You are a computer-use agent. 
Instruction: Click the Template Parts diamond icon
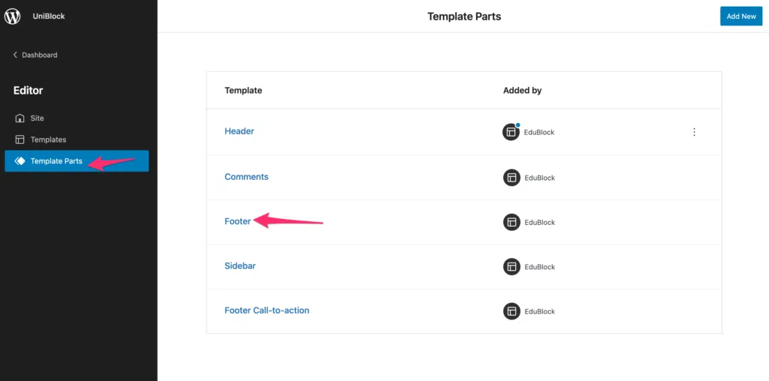coord(20,161)
